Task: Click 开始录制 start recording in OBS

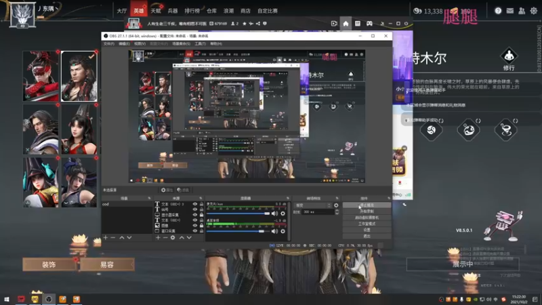Action: coord(367,211)
